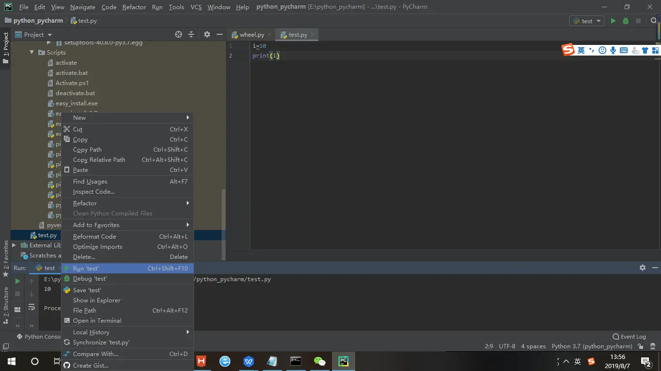Click the Stop square icon in the top toolbar
The width and height of the screenshot is (661, 371).
(638, 21)
